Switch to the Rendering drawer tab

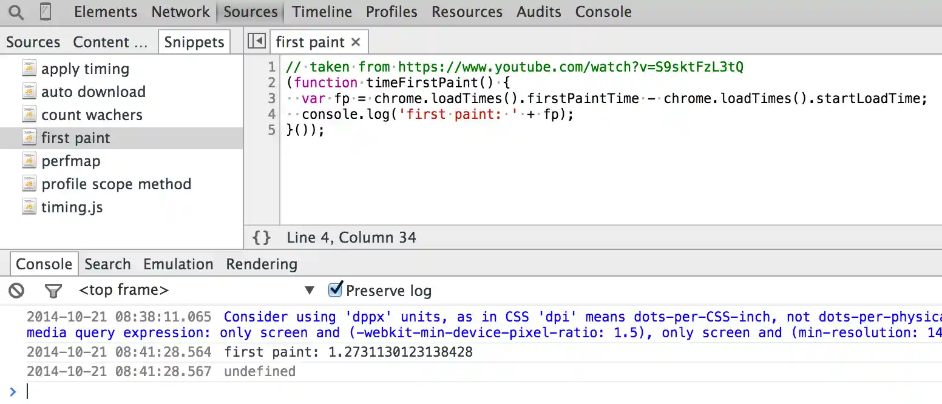262,264
